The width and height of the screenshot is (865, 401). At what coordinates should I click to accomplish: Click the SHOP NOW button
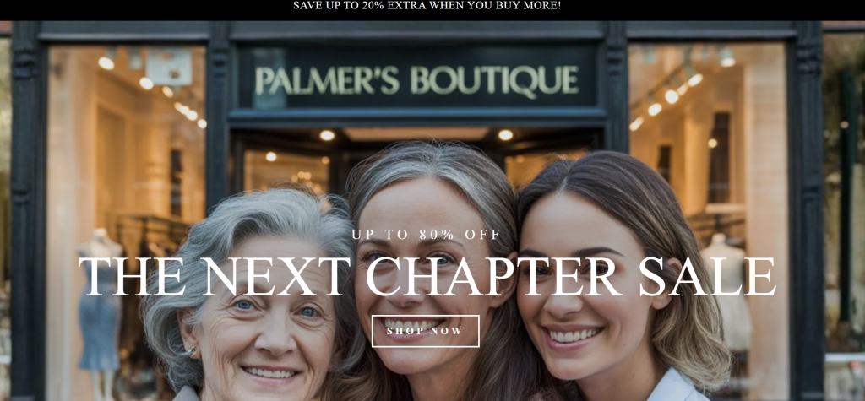[x=426, y=331]
